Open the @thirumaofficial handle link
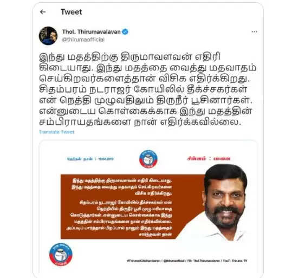Screen dimensions: 305x278 (x=83, y=40)
